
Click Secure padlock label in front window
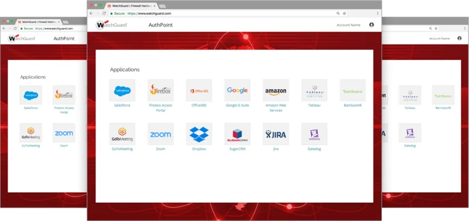tap(117, 13)
